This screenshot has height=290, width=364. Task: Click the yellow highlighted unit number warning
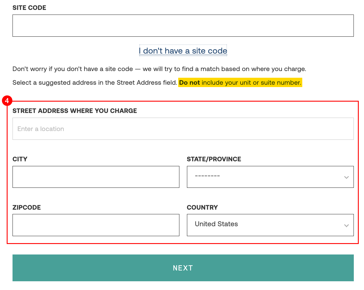tap(240, 83)
